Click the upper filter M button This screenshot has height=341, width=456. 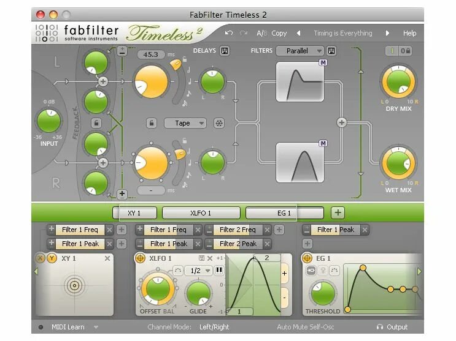click(x=323, y=62)
